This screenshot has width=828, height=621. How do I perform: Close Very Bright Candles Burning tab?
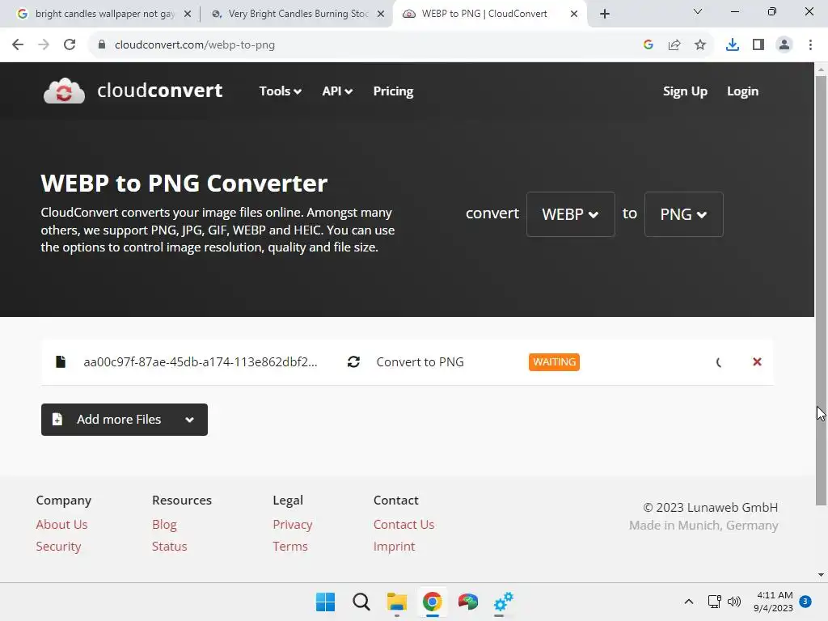click(381, 15)
